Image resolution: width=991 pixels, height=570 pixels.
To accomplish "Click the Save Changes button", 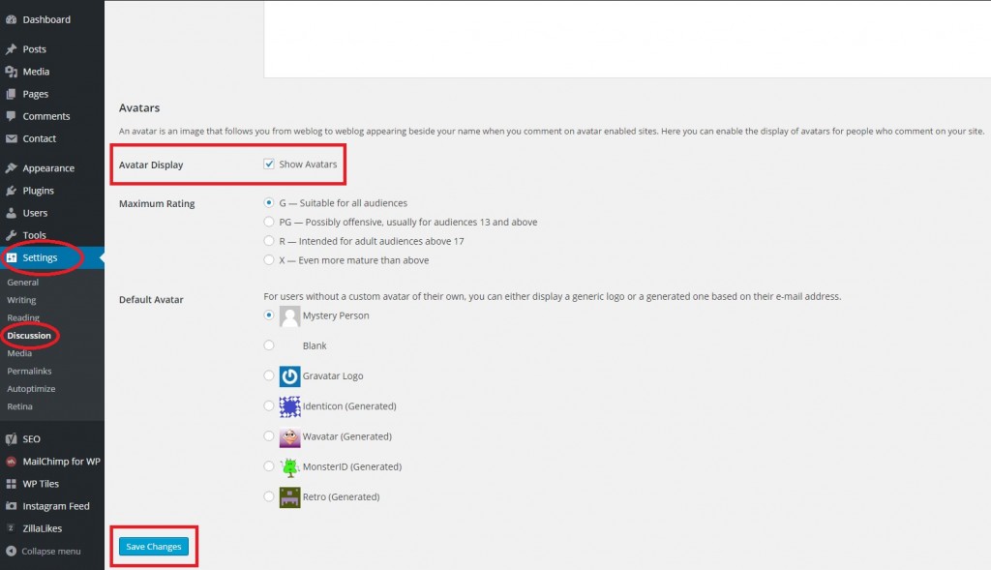I will coord(153,547).
